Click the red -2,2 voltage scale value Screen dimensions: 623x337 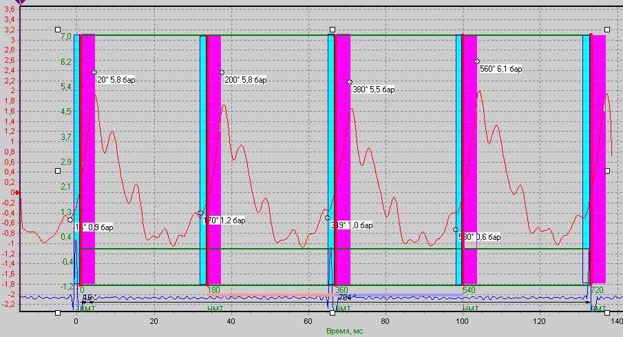pos(8,305)
